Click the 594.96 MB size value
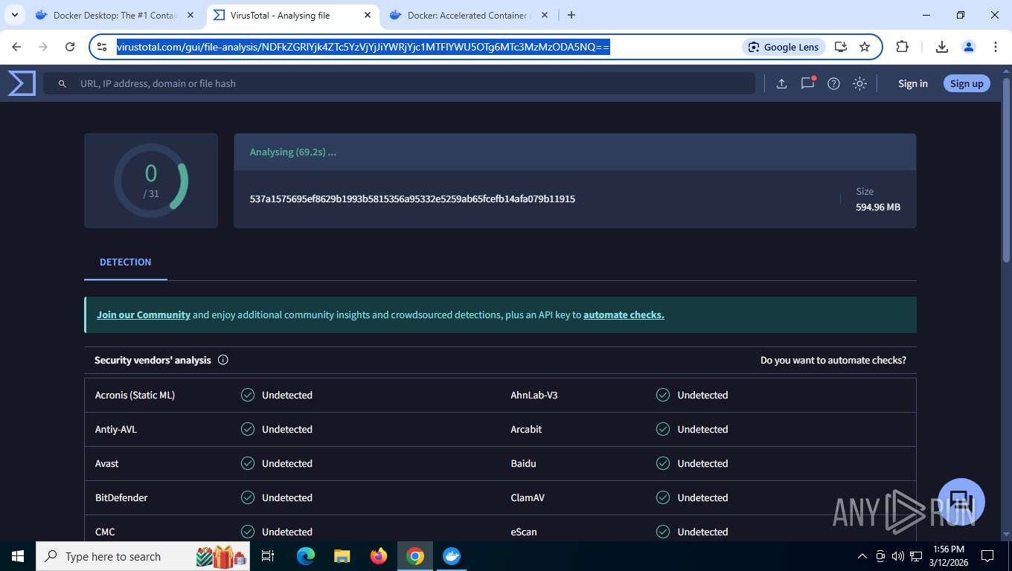 click(878, 207)
